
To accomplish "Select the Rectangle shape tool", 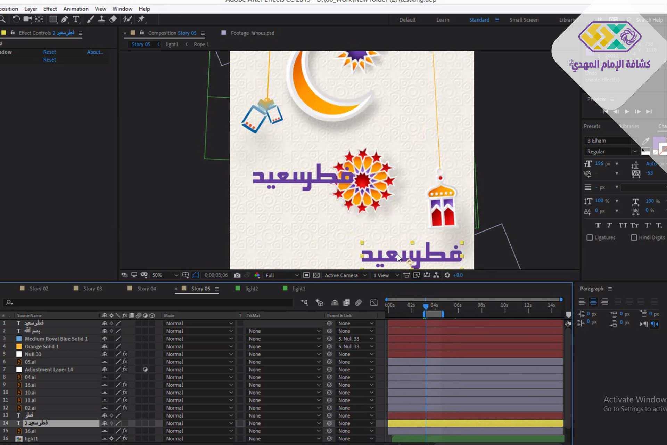I will point(53,19).
